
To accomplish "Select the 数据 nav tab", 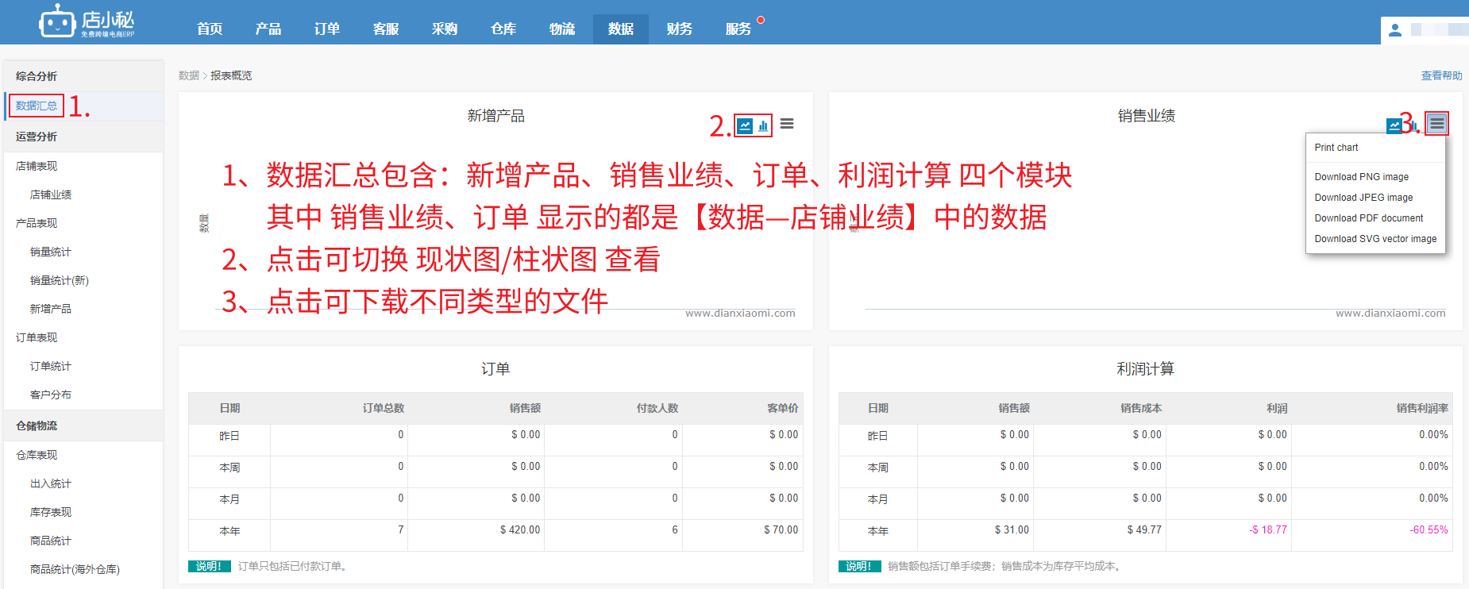I will [x=621, y=29].
